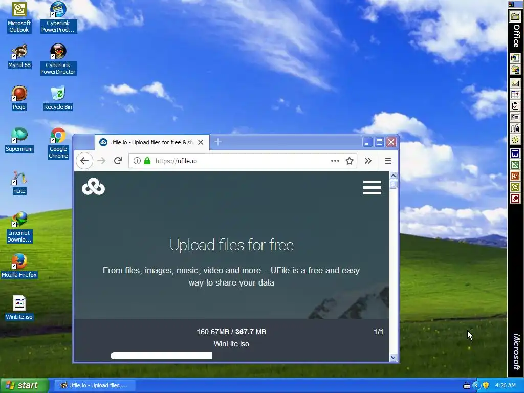Maximize the browser window

[379, 142]
